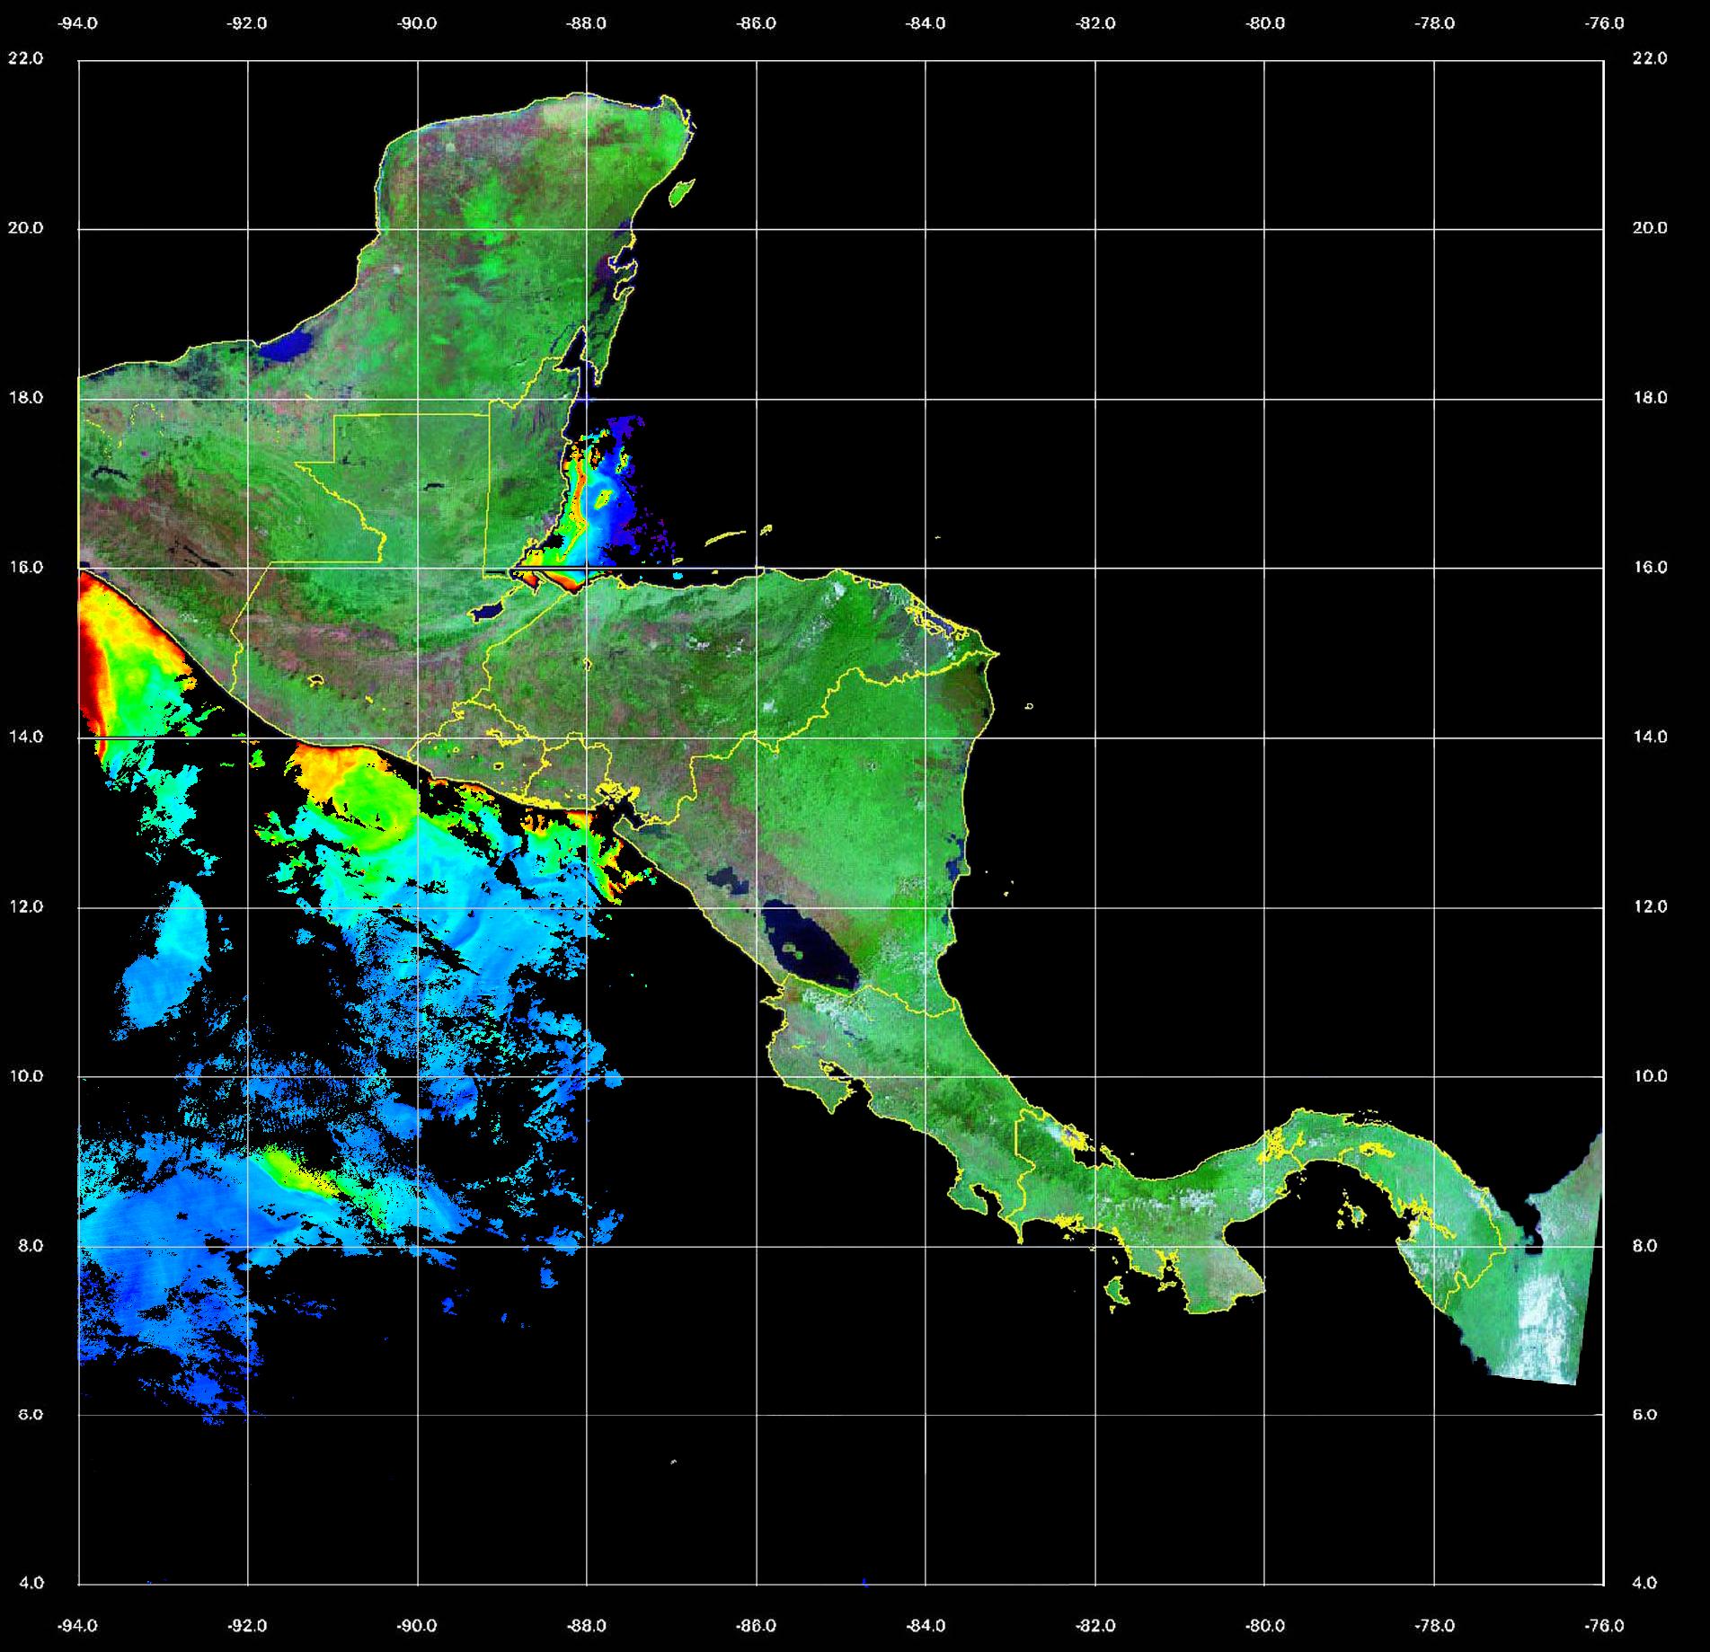Click the eastern cape of the Honduras–Nicaragua border
Viewport: 1710px width, 1652px height.
click(x=996, y=654)
